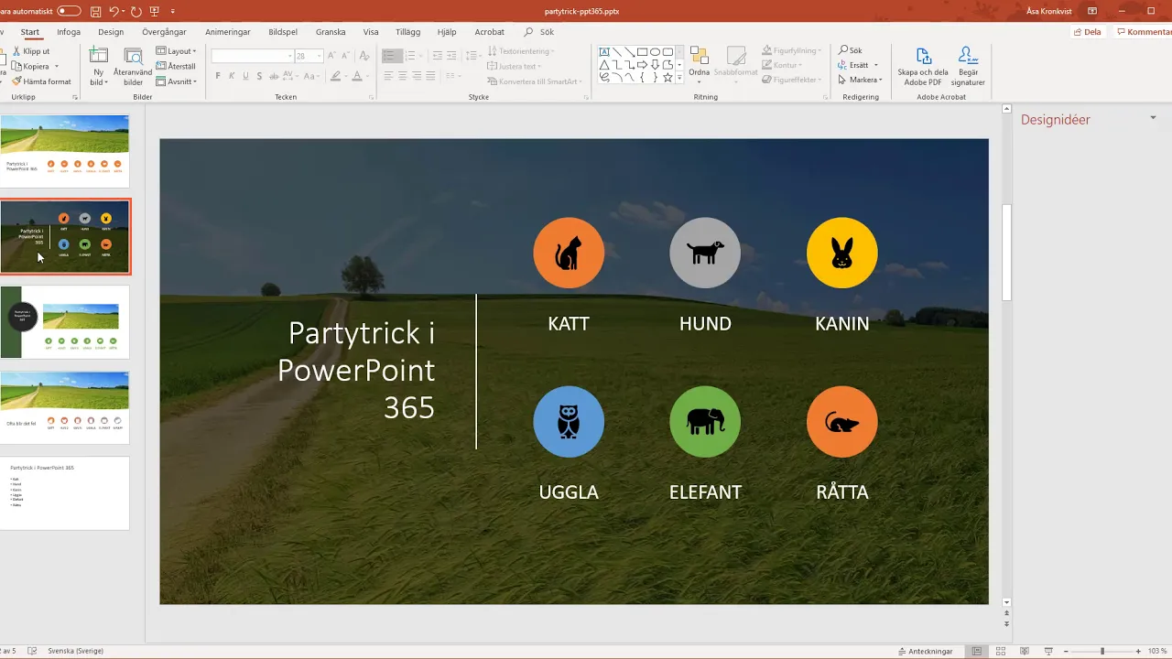Image resolution: width=1172 pixels, height=659 pixels.
Task: Click the Normal view icon in status bar
Action: [977, 652]
